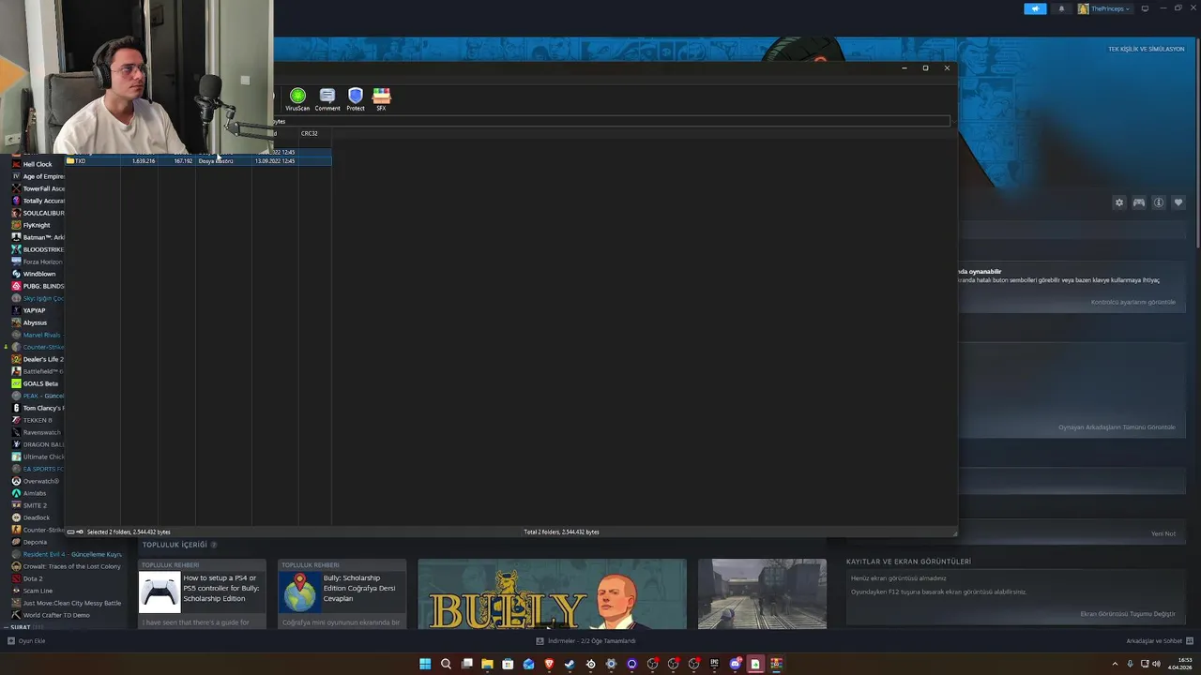The width and height of the screenshot is (1201, 675).
Task: Click the Overwatch game icon
Action: pyautogui.click(x=16, y=481)
